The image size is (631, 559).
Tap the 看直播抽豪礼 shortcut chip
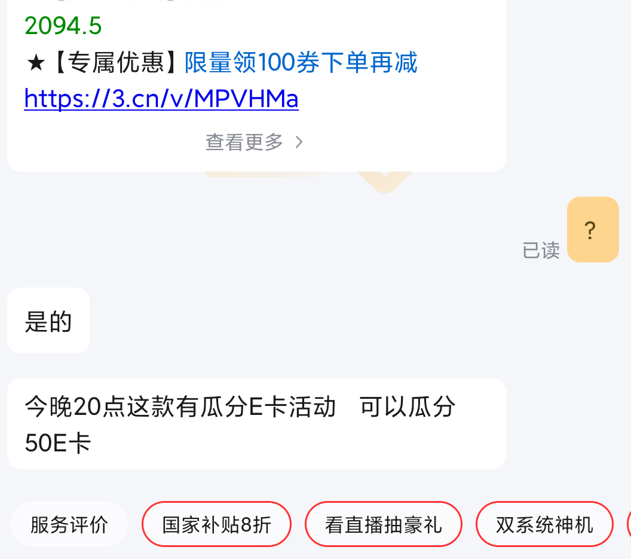point(384,524)
